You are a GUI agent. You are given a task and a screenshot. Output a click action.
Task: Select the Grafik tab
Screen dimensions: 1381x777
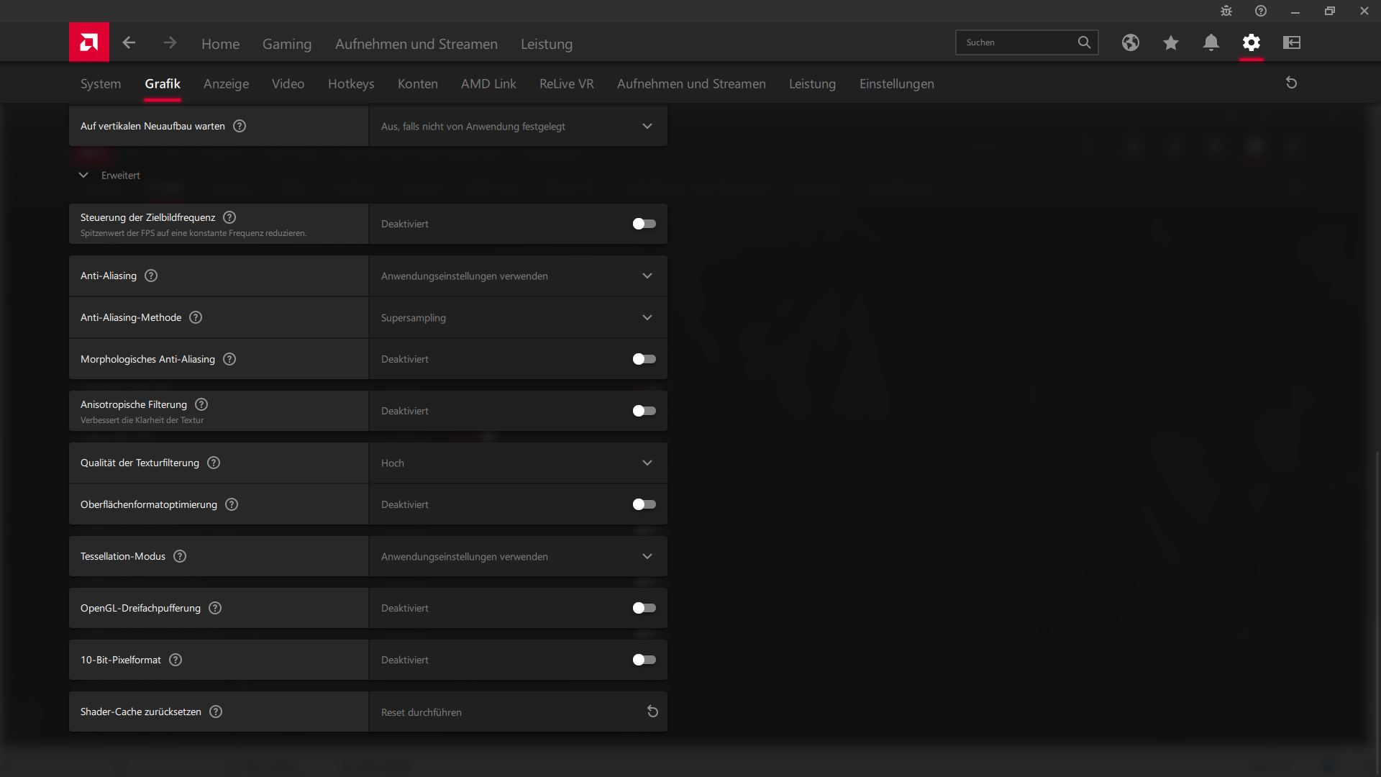tap(163, 83)
